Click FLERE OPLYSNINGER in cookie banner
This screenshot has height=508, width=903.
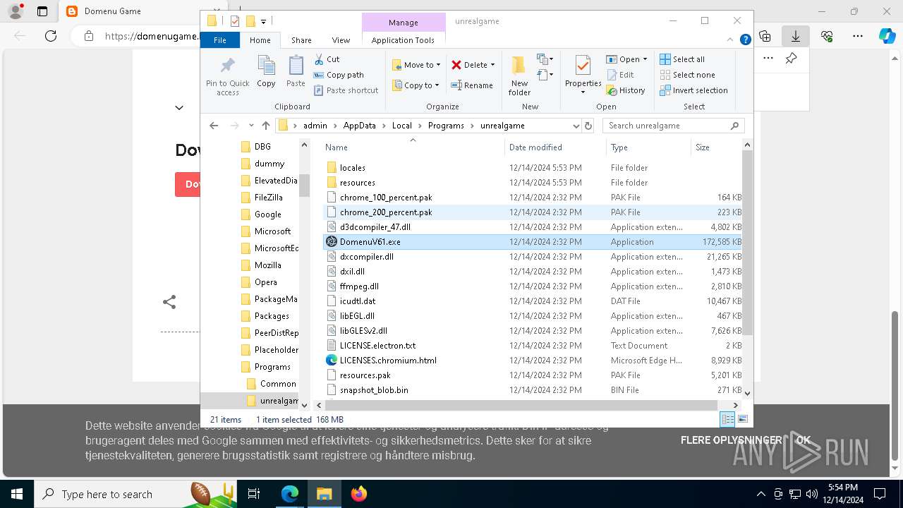click(731, 440)
